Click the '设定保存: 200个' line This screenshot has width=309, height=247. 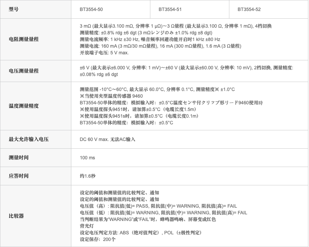click(98, 239)
